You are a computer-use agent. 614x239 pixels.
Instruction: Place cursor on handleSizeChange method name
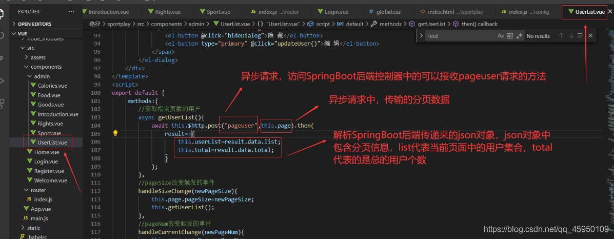pos(164,191)
